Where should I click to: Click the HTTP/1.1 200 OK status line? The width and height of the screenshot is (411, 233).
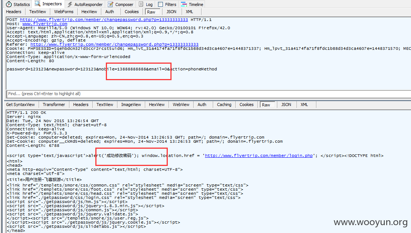pyautogui.click(x=27, y=113)
